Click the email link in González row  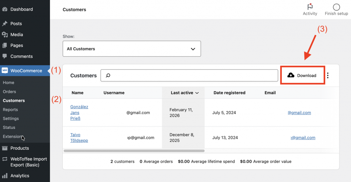click(x=299, y=113)
